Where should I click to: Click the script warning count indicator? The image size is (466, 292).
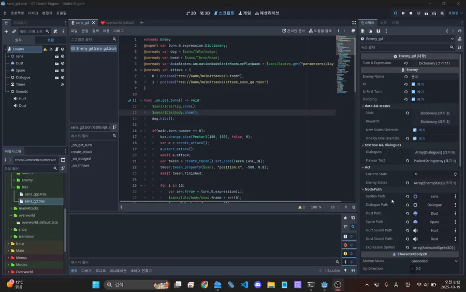[x=301, y=207]
